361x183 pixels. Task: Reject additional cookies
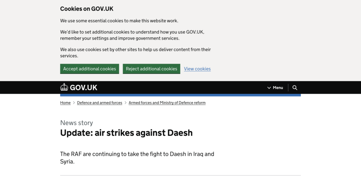tap(151, 69)
